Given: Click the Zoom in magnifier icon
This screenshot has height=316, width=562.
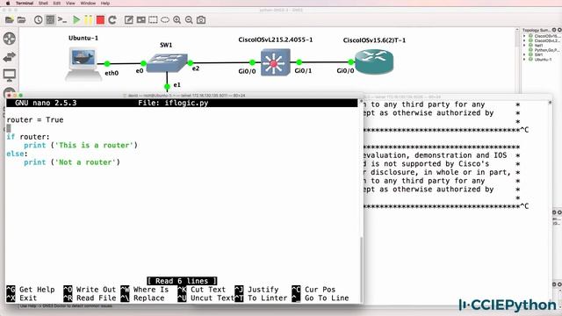Looking at the screenshot, I should pos(177,20).
